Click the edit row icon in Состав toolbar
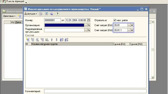 click(37, 40)
